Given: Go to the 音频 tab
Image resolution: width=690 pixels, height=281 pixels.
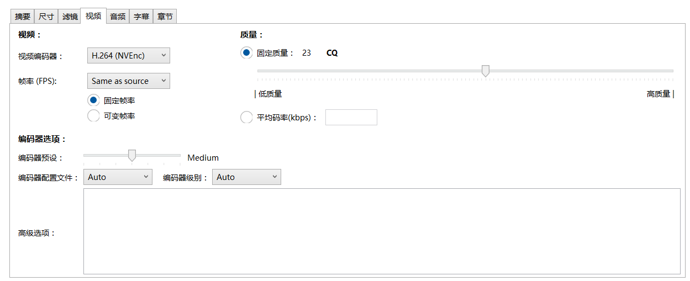Looking at the screenshot, I should (118, 17).
